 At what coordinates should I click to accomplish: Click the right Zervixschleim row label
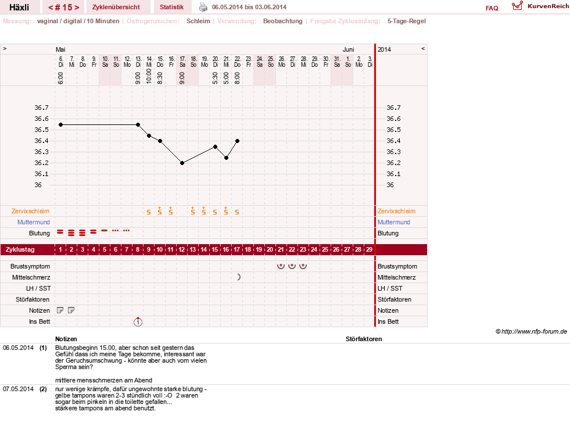point(396,211)
